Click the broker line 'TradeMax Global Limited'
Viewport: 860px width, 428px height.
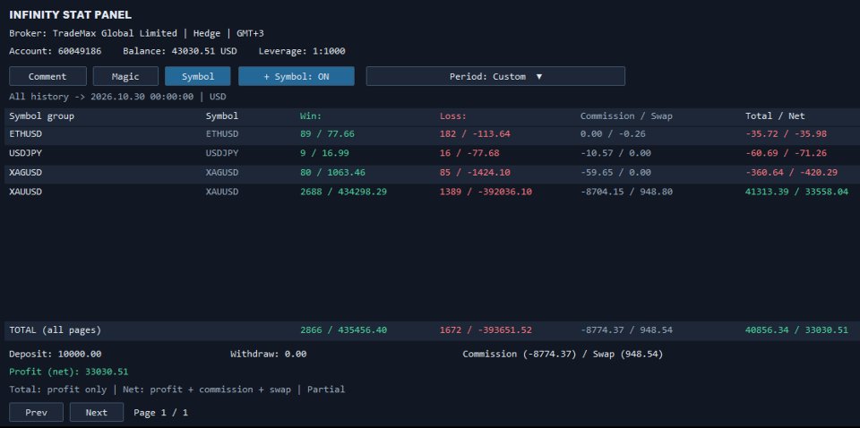click(x=115, y=33)
